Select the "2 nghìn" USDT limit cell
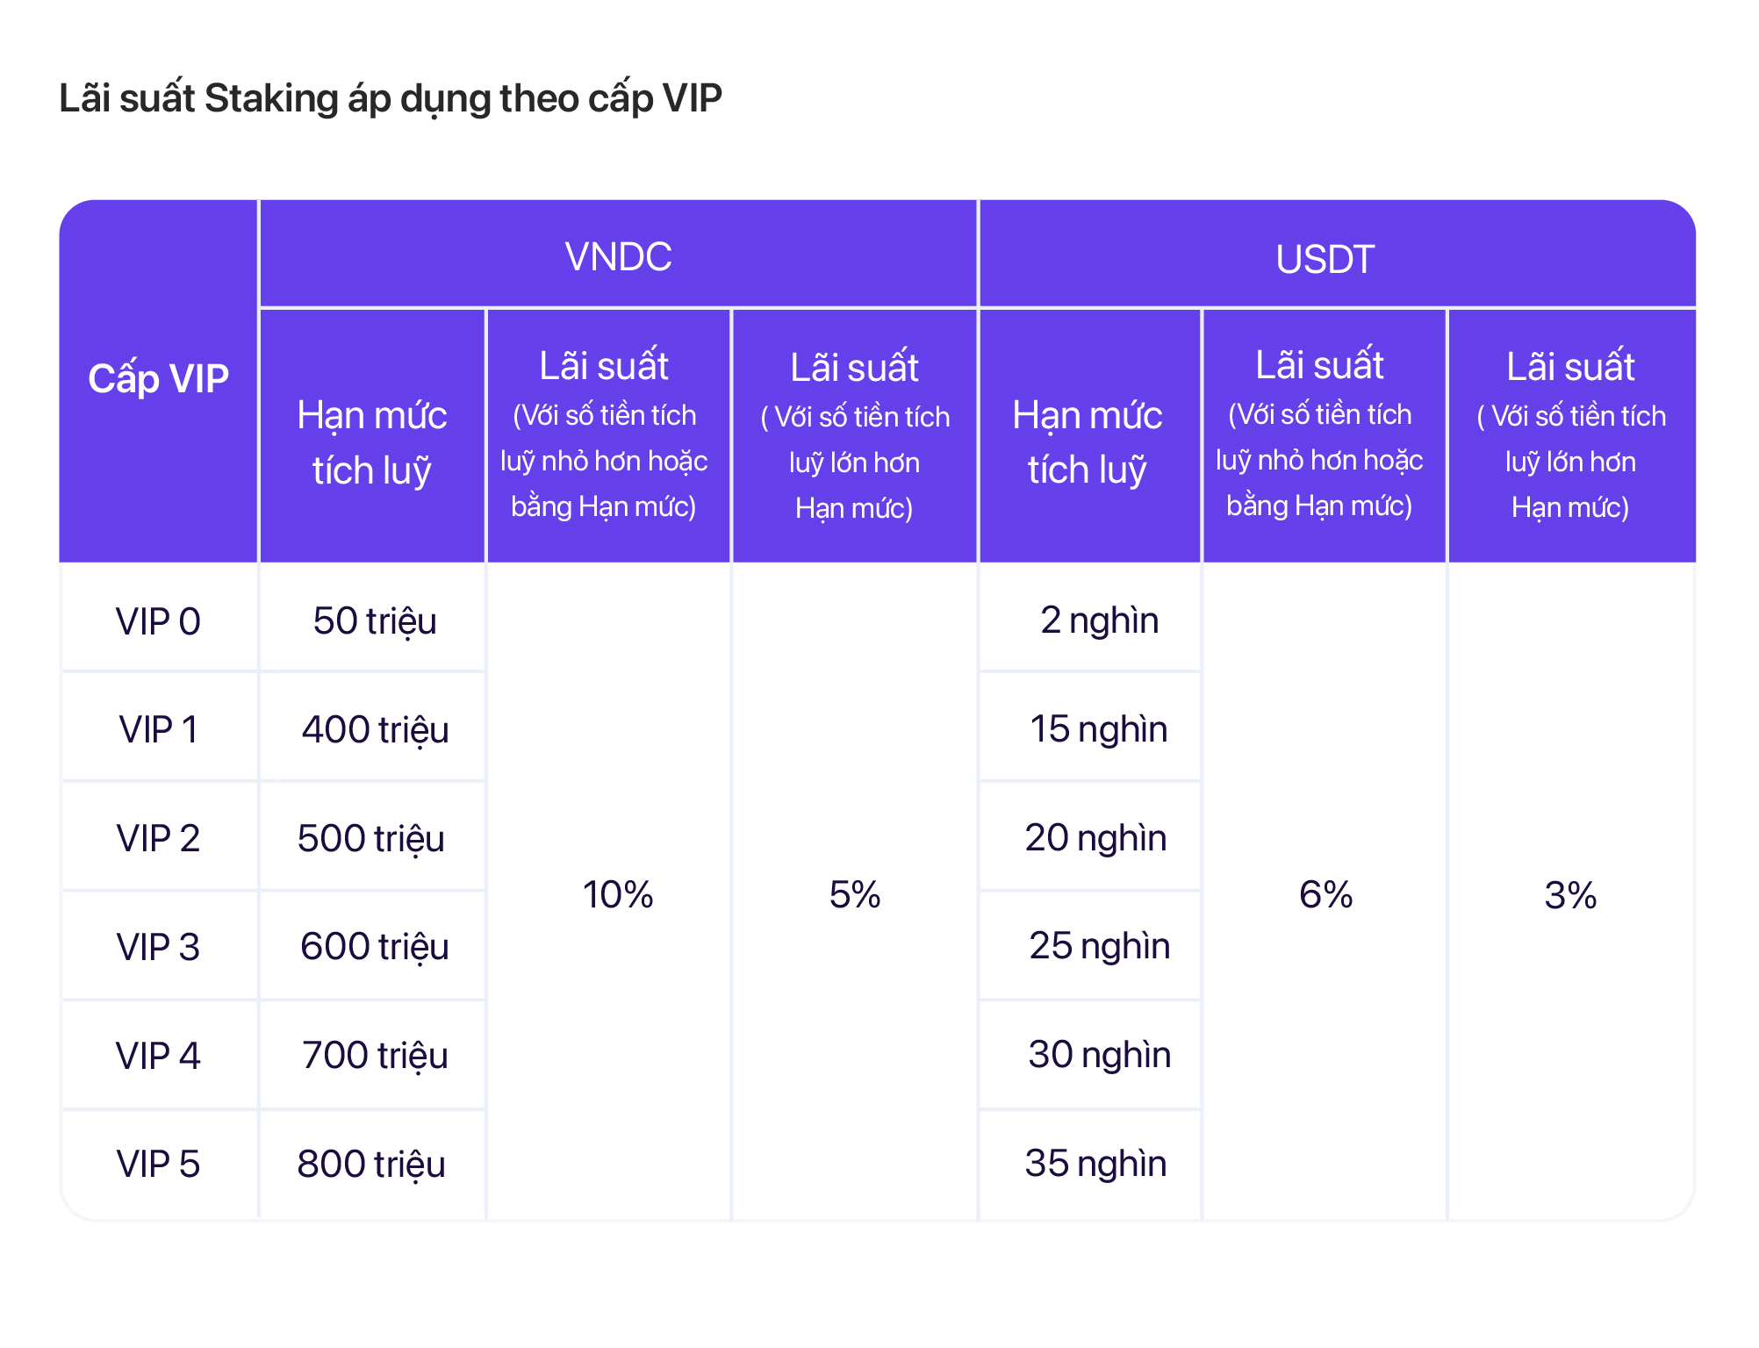 tap(1099, 620)
